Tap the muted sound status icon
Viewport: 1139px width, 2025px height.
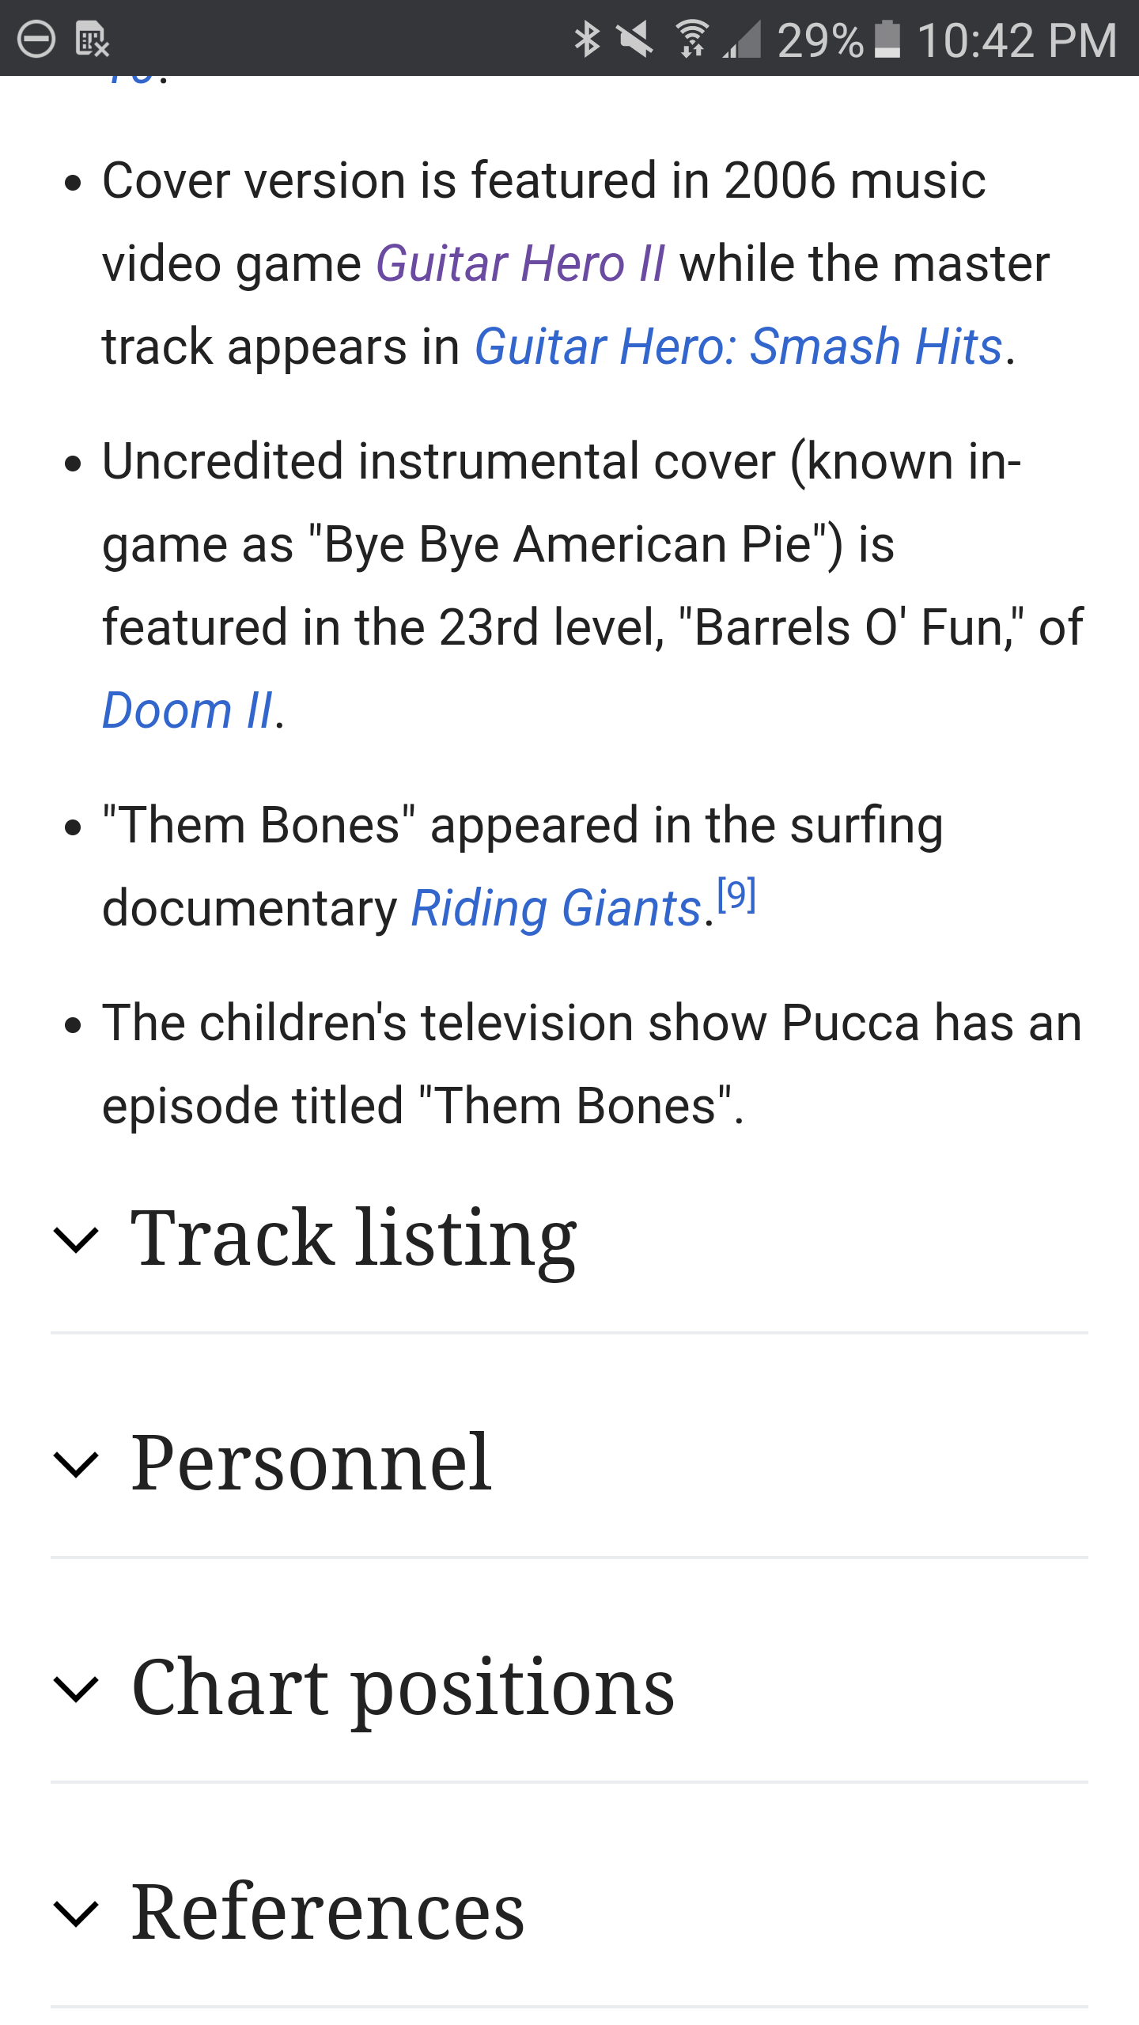click(635, 40)
